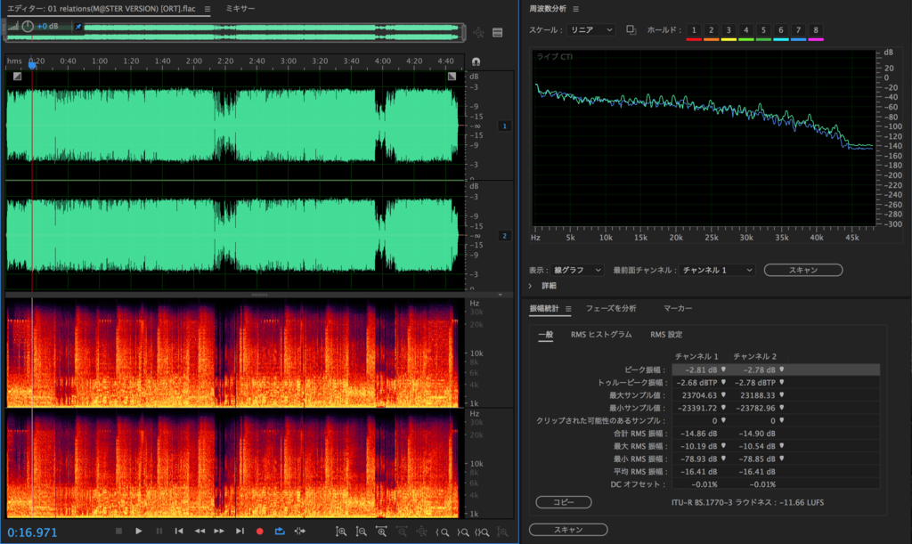Toggle hold button 5
912x544 pixels.
click(x=763, y=30)
